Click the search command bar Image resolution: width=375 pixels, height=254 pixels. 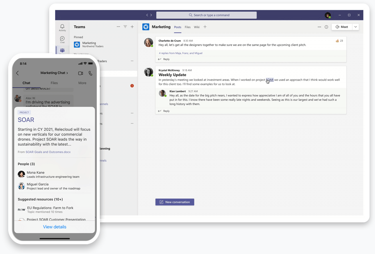click(206, 15)
